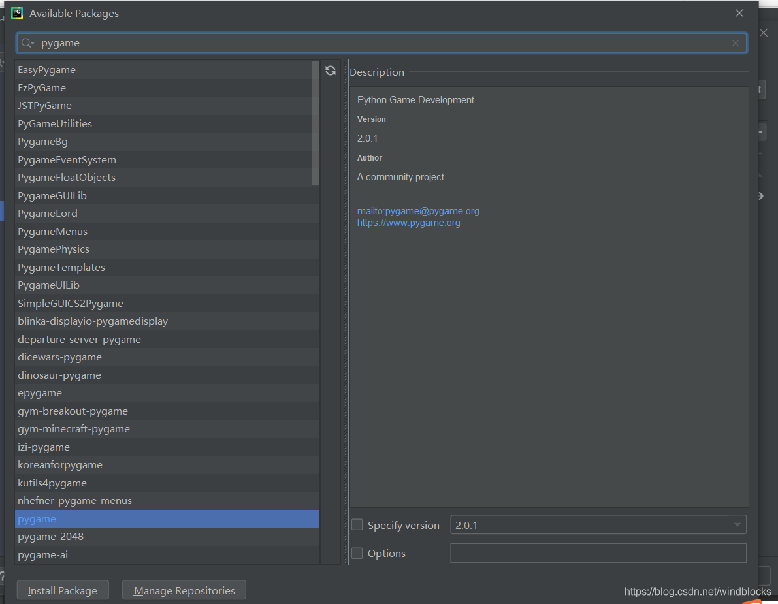Select SimpleGUICS2Pygame package
Screen dimensions: 778x604
[x=167, y=303]
